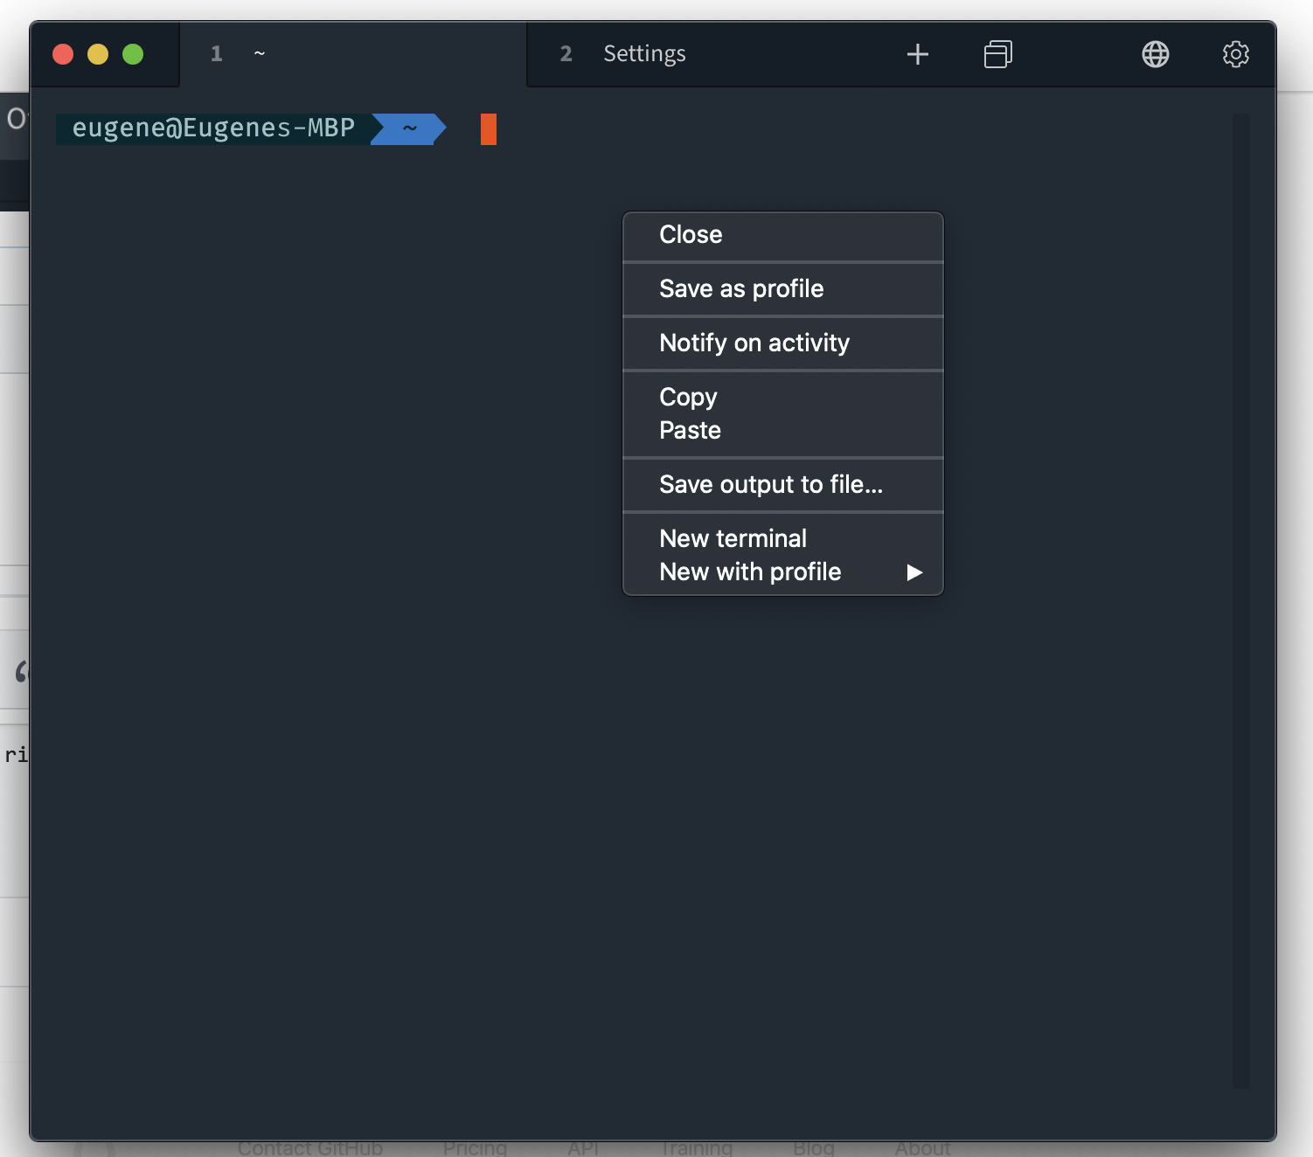Click the terminal scrollbar track
The image size is (1313, 1157).
coord(1240,601)
